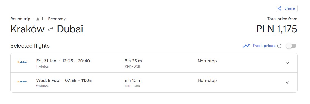Click the DXB–KRK route text
Viewport: 310px width, 104px height.
click(132, 86)
